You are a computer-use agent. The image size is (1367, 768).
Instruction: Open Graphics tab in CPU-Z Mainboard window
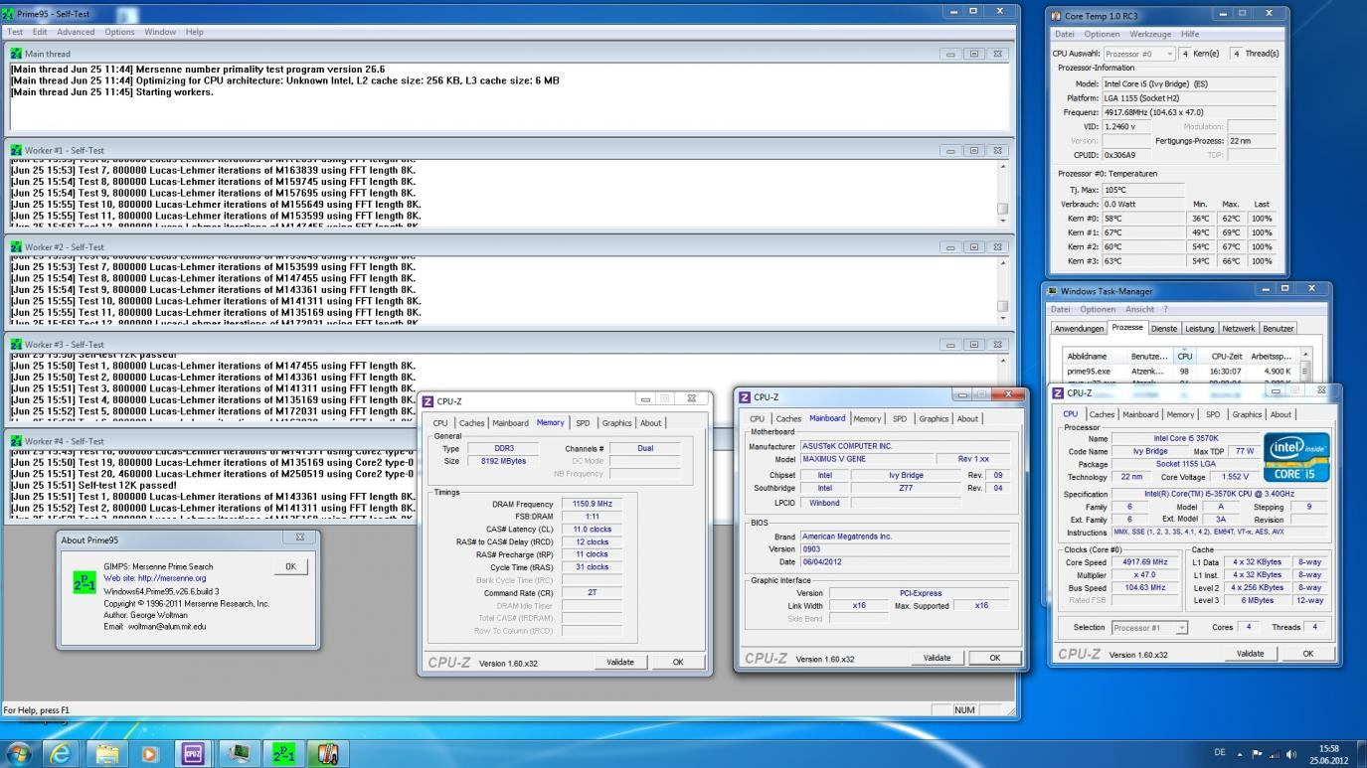934,419
